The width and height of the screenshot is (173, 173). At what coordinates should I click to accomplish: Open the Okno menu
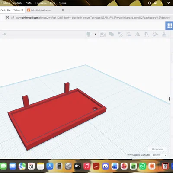[53, 3]
